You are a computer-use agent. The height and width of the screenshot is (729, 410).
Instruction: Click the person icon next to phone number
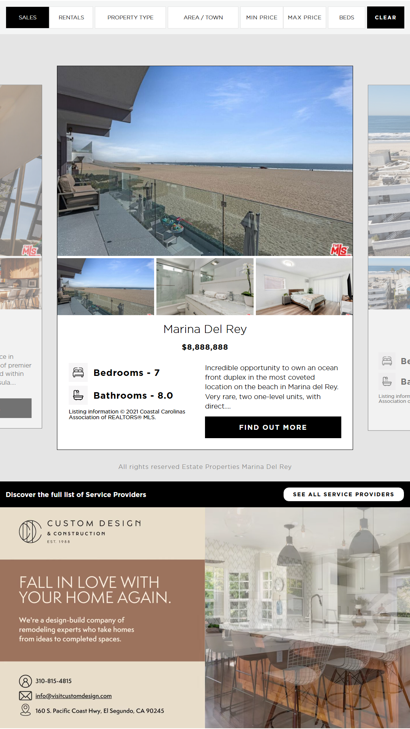(x=25, y=681)
